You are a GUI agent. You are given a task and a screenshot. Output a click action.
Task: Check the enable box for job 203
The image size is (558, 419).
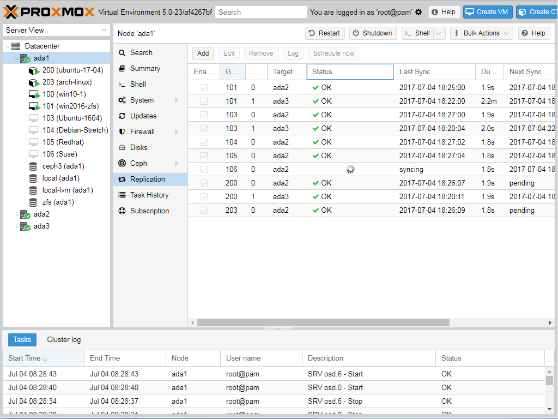click(204, 210)
